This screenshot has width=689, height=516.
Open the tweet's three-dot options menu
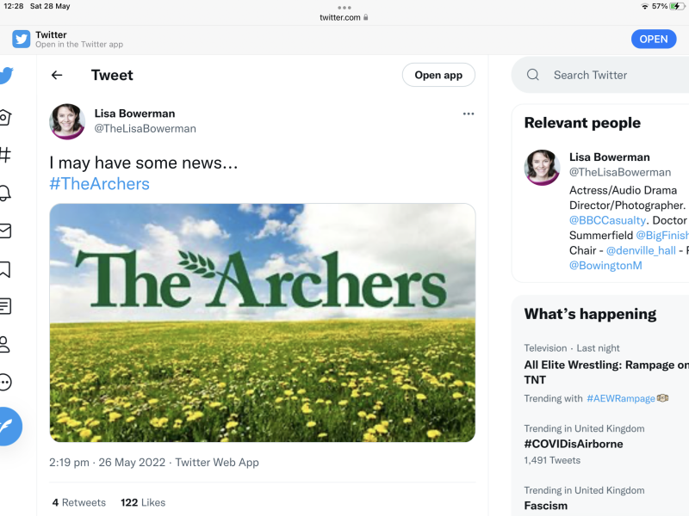469,113
